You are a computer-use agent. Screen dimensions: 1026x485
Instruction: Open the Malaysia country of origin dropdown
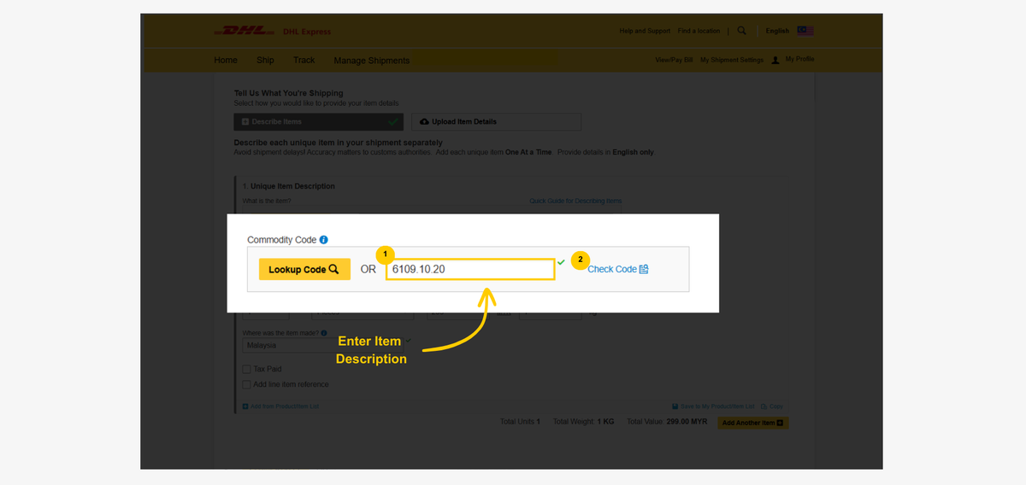tap(321, 346)
